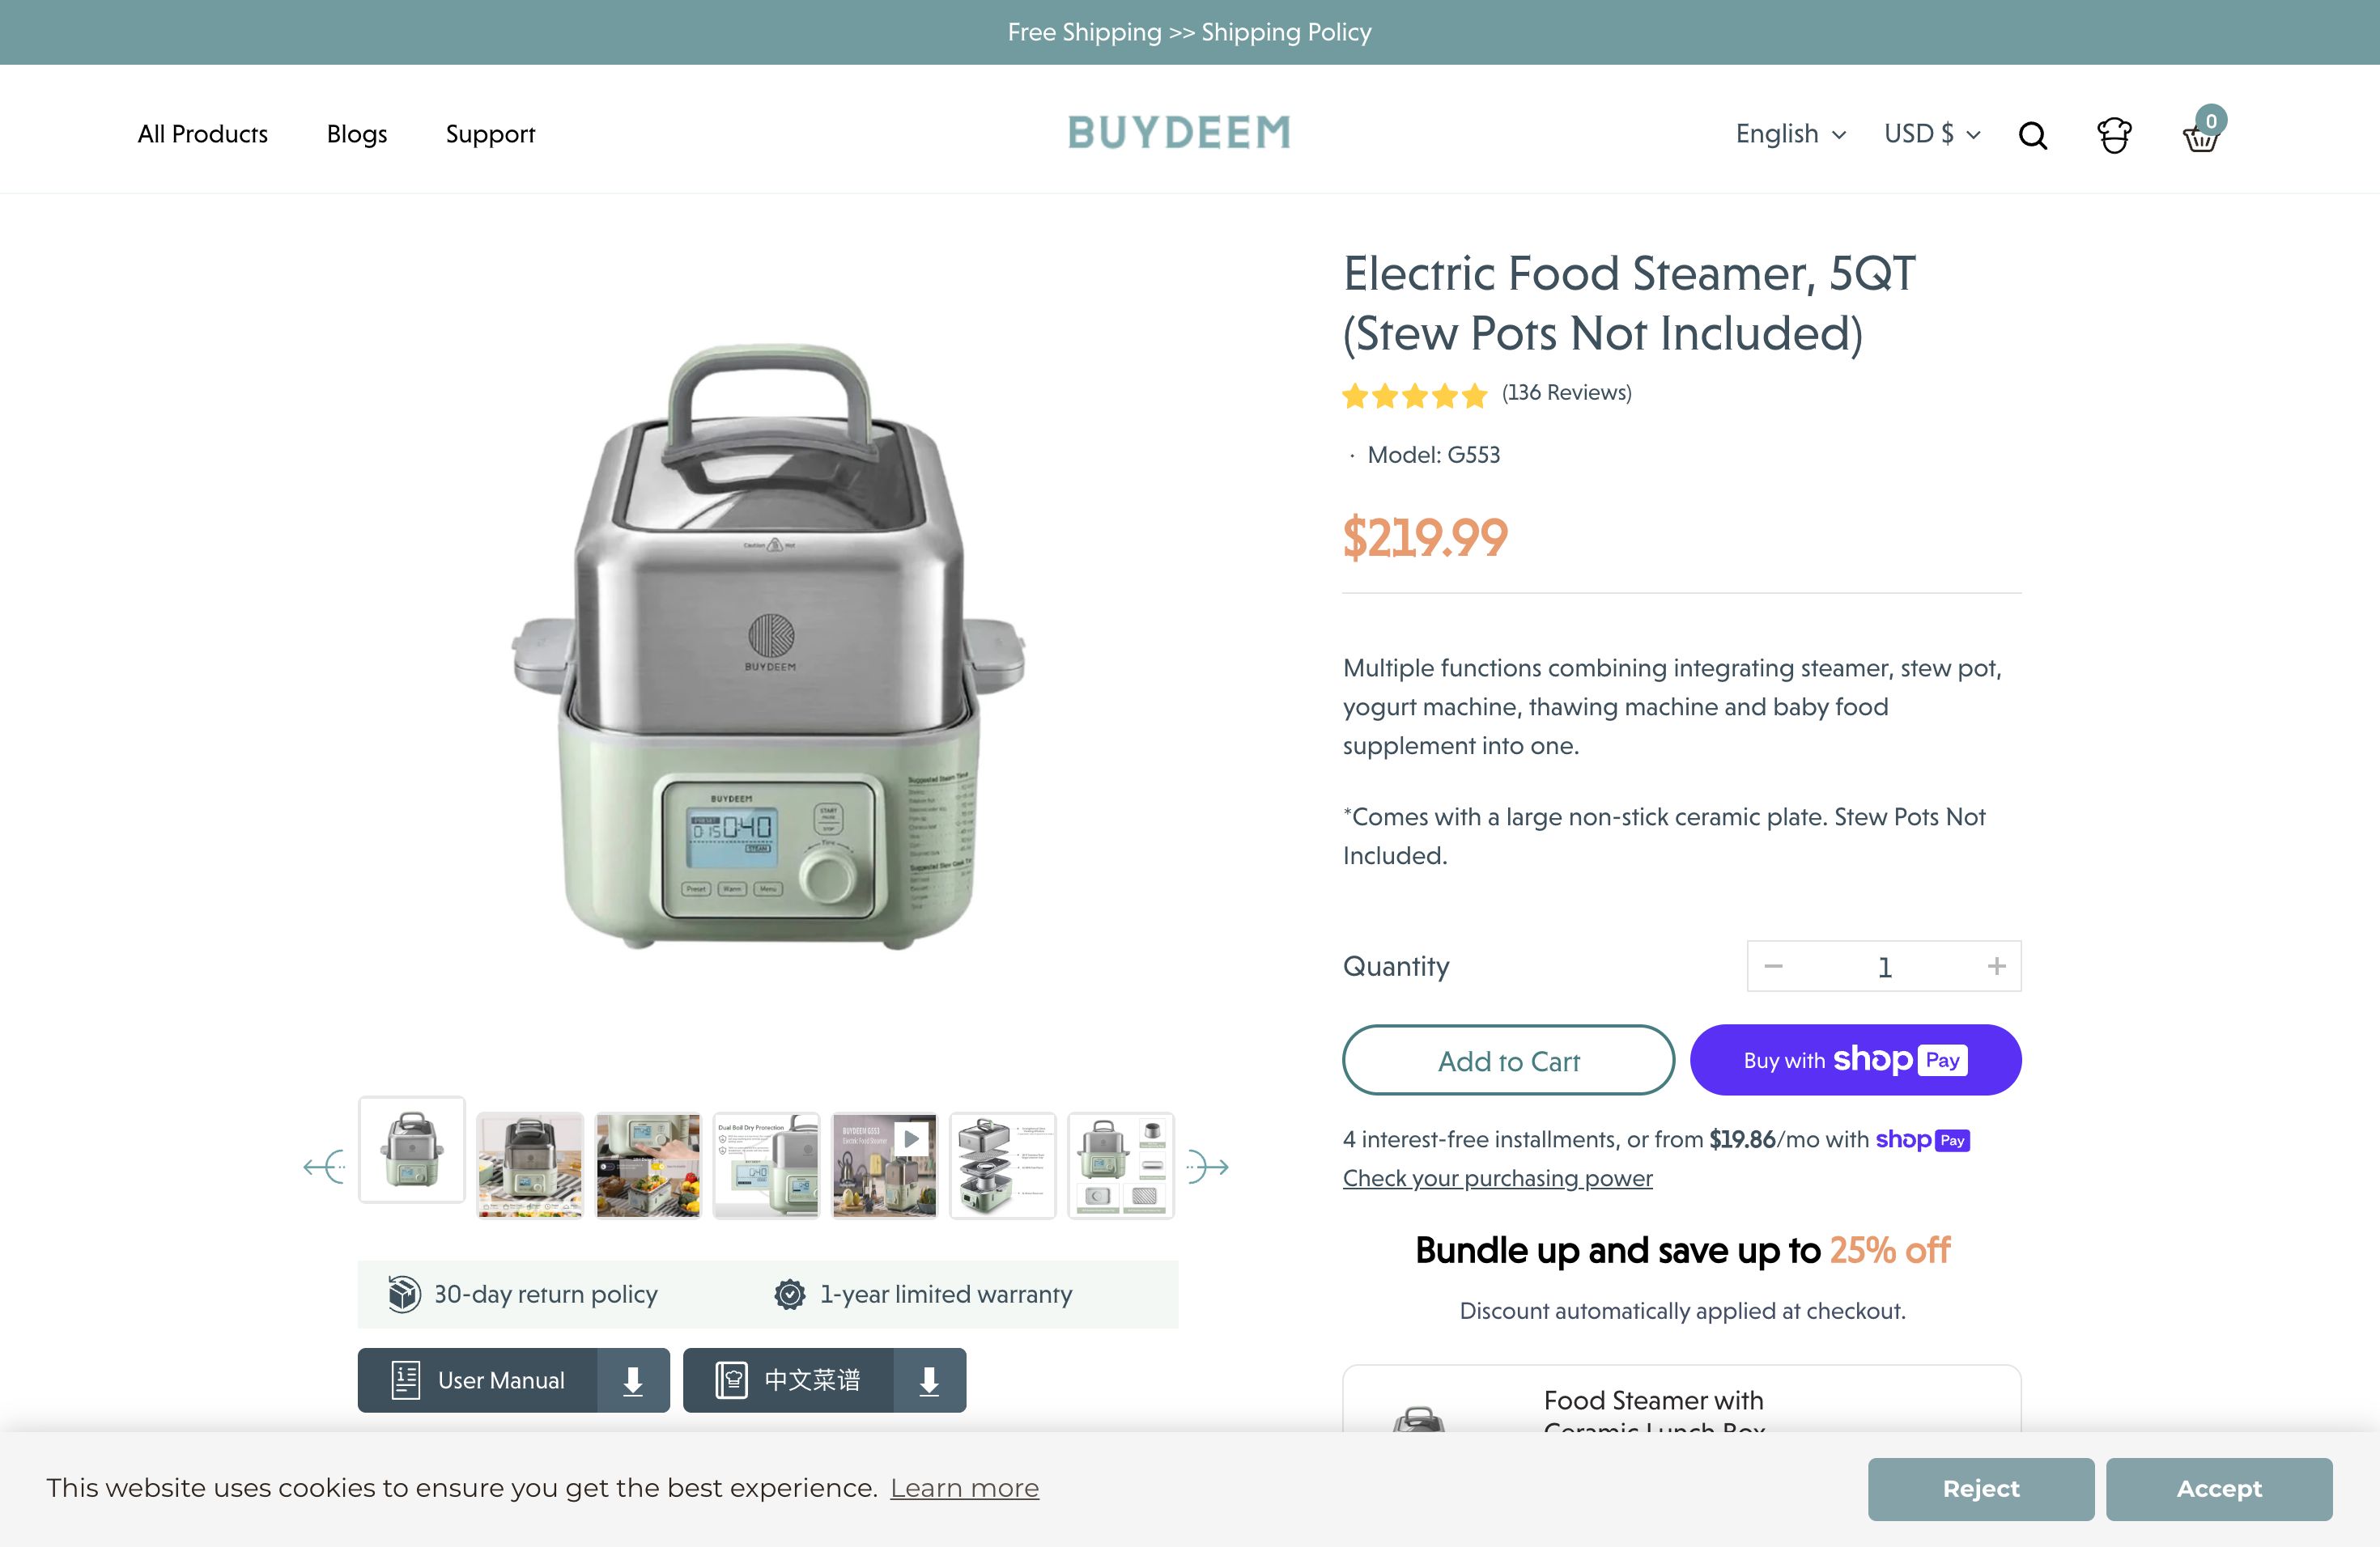The height and width of the screenshot is (1547, 2380).
Task: Increase the quantity to 2
Action: (x=1995, y=965)
